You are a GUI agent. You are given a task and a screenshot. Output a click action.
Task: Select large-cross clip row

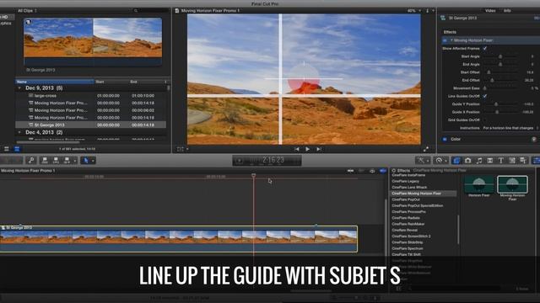tap(91, 96)
